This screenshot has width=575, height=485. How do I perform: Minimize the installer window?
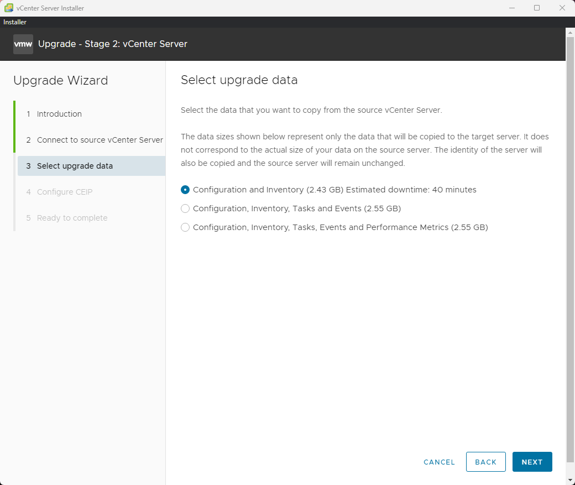coord(511,8)
